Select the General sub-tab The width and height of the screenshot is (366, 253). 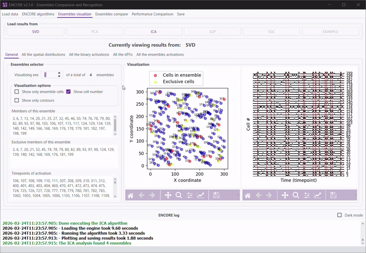(11, 55)
